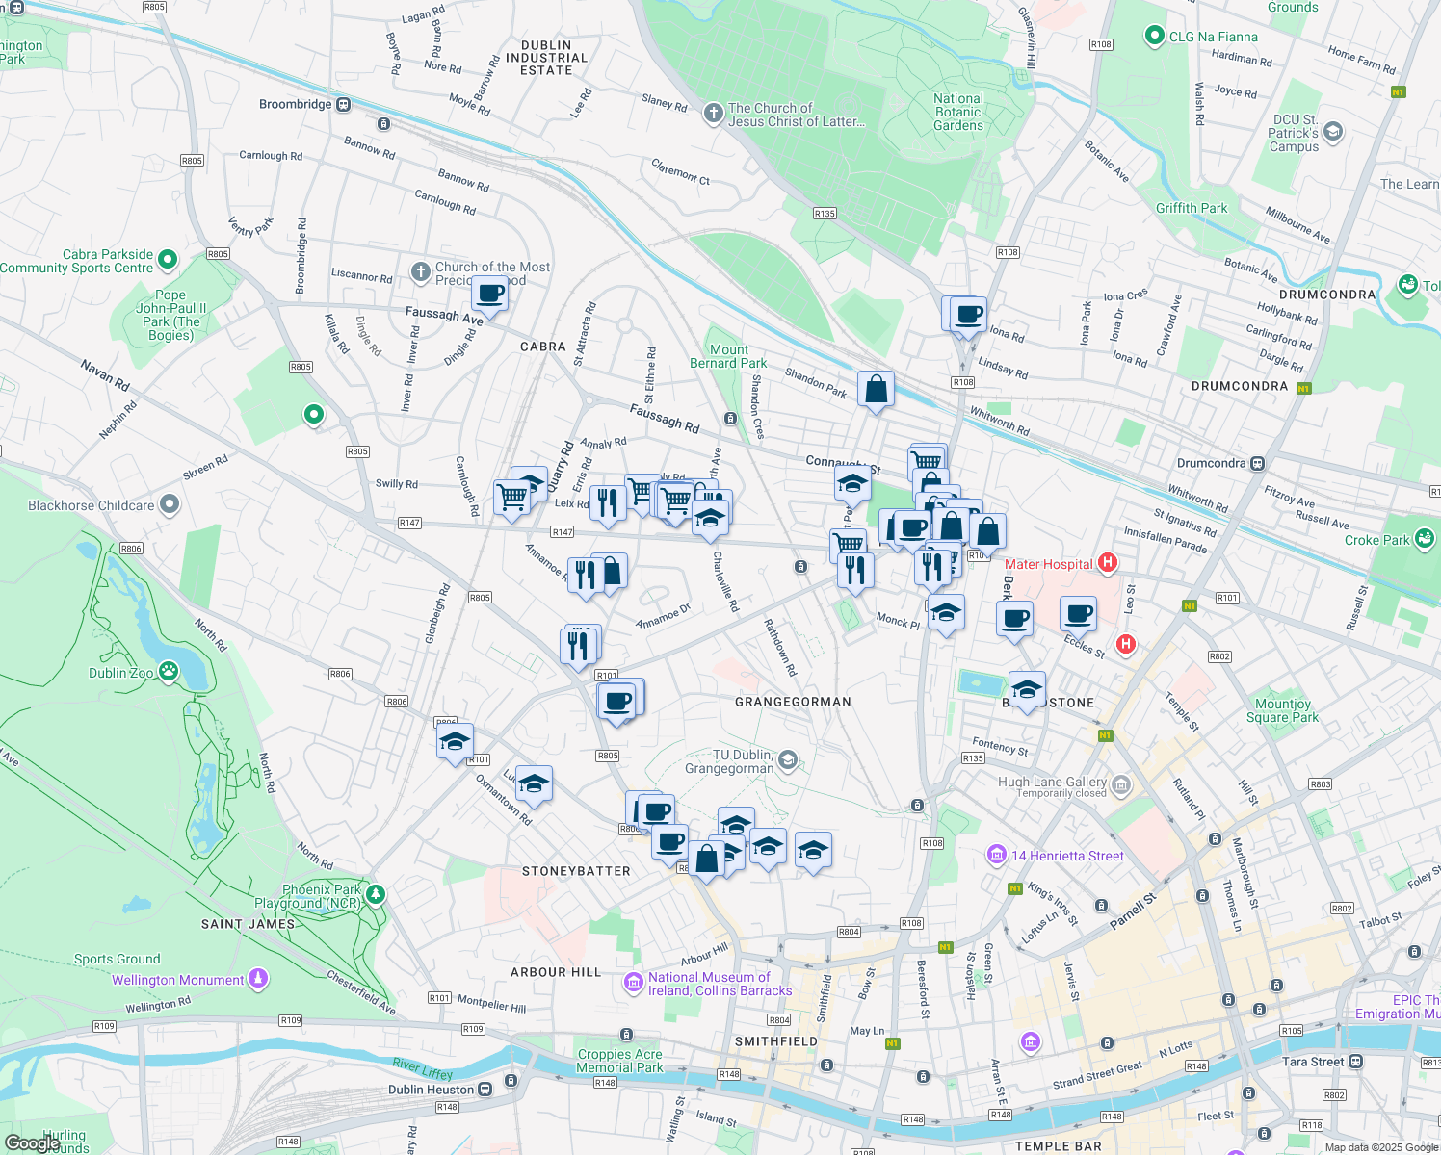Select the Church of the Most Precious Blood icon
1441x1155 pixels.
tap(421, 272)
